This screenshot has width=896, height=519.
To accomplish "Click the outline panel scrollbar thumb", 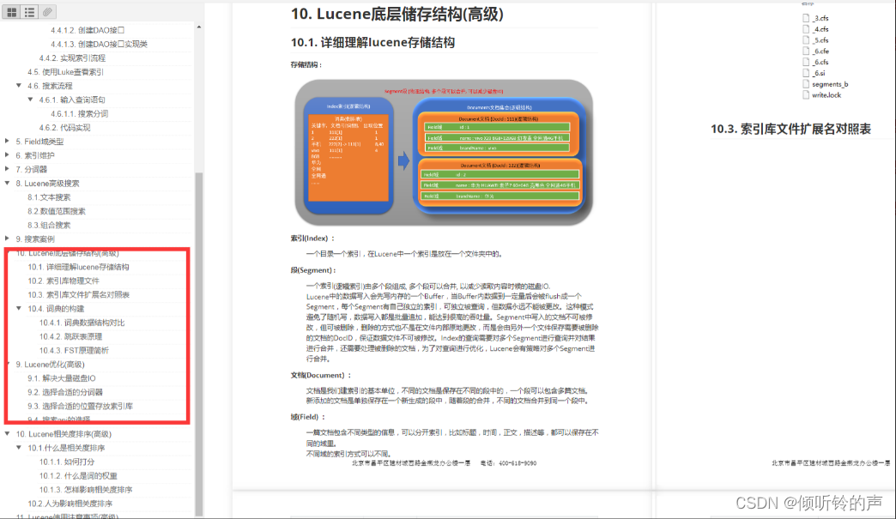I will (199, 342).
